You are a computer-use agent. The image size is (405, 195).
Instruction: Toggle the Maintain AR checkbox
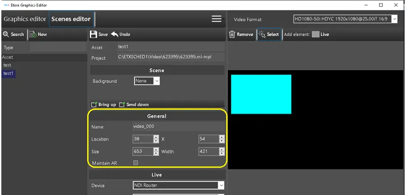(x=136, y=163)
